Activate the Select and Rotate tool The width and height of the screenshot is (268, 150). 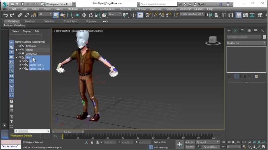click(91, 15)
